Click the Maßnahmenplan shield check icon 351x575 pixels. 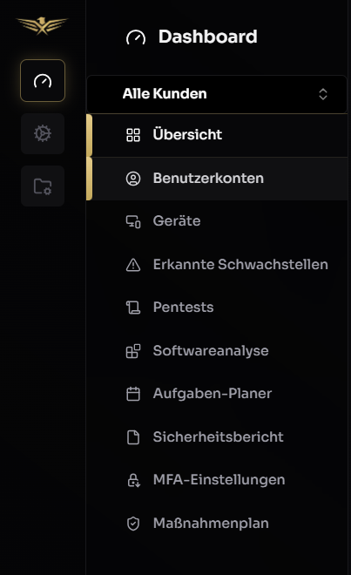pyautogui.click(x=133, y=524)
